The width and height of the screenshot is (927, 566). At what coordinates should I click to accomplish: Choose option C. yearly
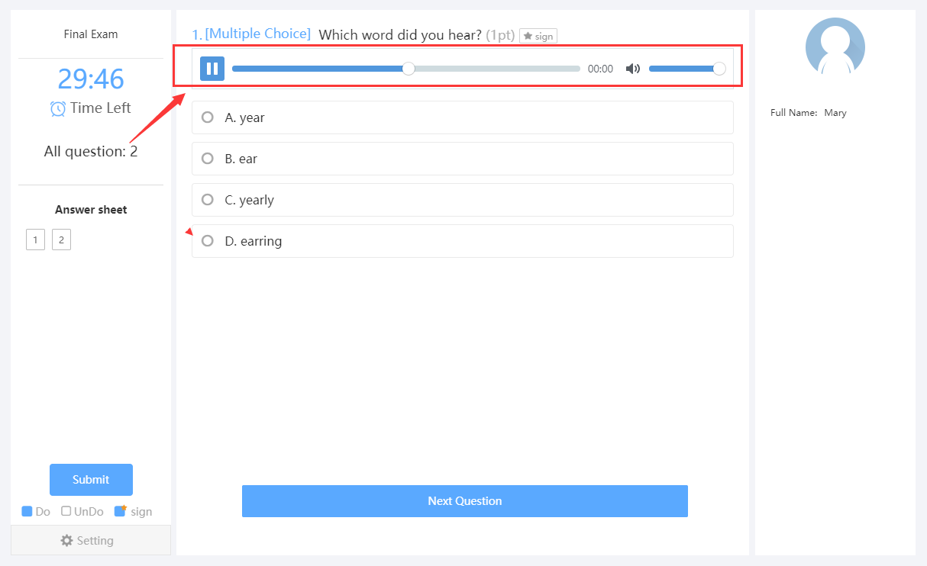coord(463,200)
